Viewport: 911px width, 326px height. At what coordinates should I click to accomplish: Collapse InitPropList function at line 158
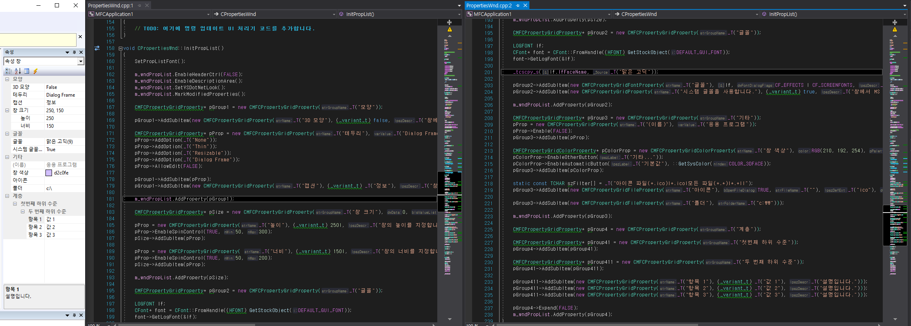click(121, 48)
